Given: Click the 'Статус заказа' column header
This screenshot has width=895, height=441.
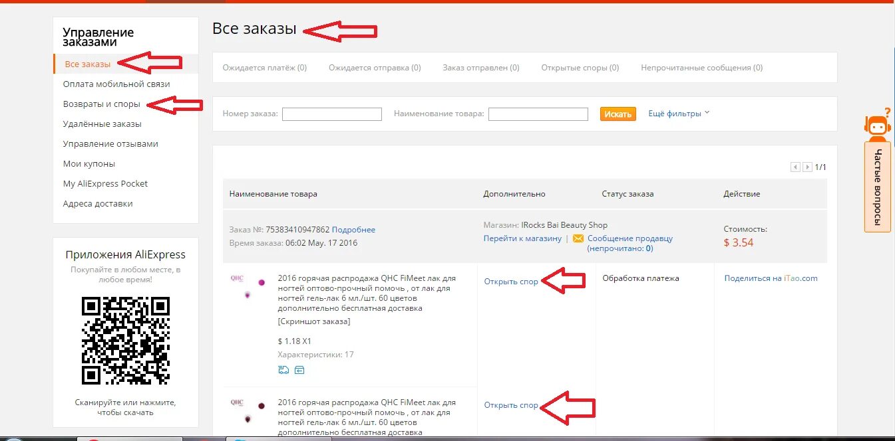Looking at the screenshot, I should click(x=627, y=194).
